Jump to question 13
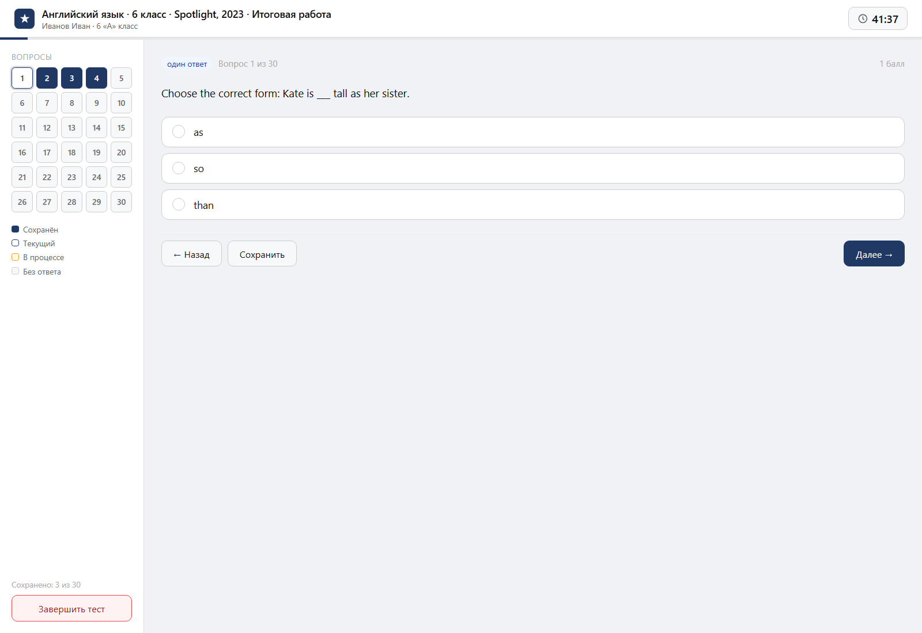This screenshot has width=922, height=633. pos(71,128)
